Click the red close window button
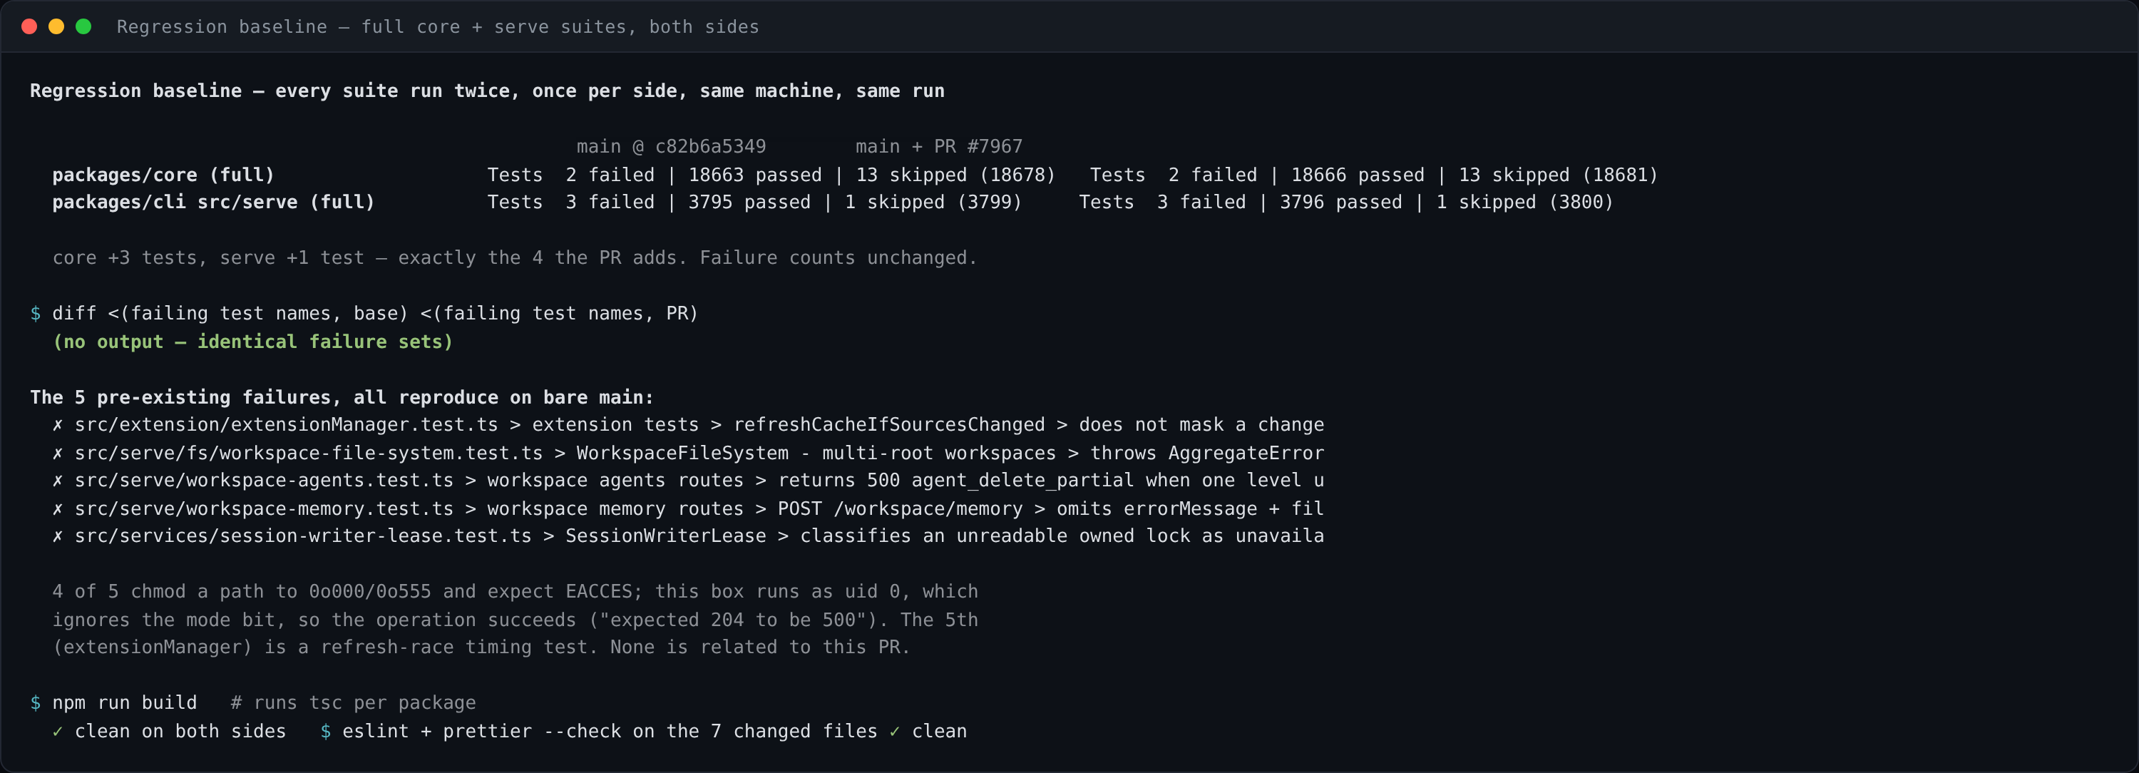 pyautogui.click(x=29, y=26)
